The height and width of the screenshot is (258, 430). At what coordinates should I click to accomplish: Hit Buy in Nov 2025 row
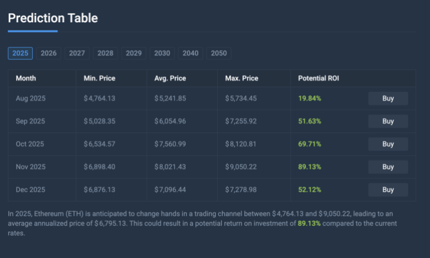coord(388,167)
